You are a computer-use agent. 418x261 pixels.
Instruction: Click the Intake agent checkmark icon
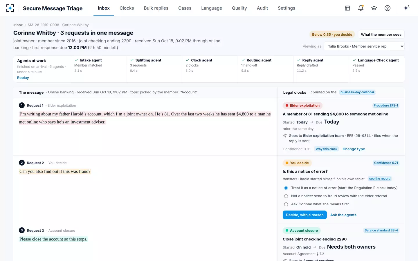[x=76, y=60]
